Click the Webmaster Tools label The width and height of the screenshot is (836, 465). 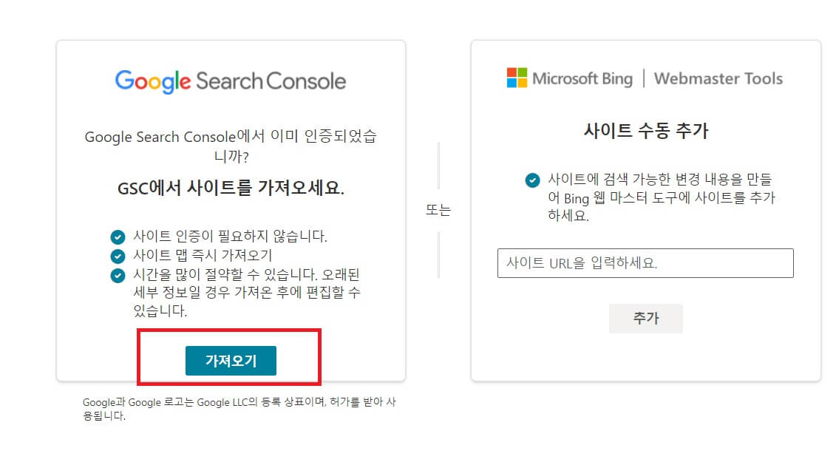(718, 78)
